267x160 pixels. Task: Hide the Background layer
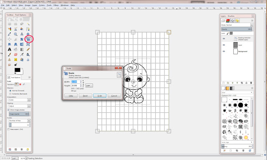coord(224,51)
